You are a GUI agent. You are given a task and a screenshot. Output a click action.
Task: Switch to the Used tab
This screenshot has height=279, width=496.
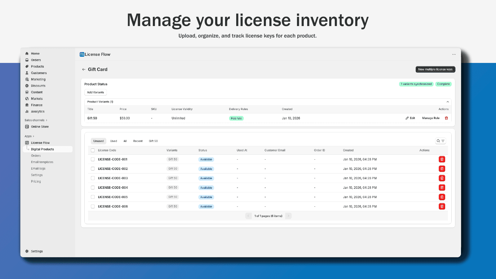113,141
